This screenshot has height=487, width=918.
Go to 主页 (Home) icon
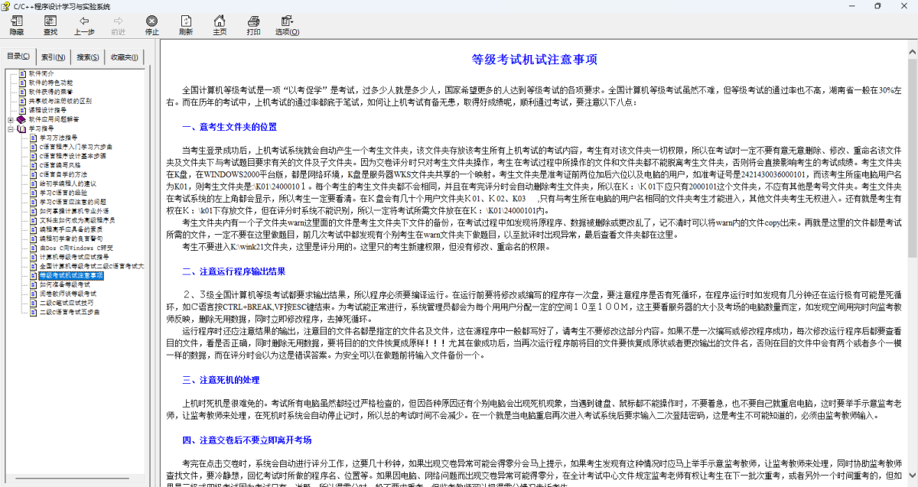tap(220, 25)
